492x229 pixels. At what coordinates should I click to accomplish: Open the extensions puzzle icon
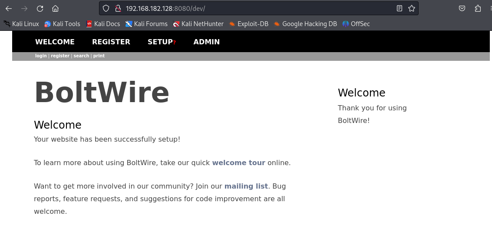pos(478,9)
